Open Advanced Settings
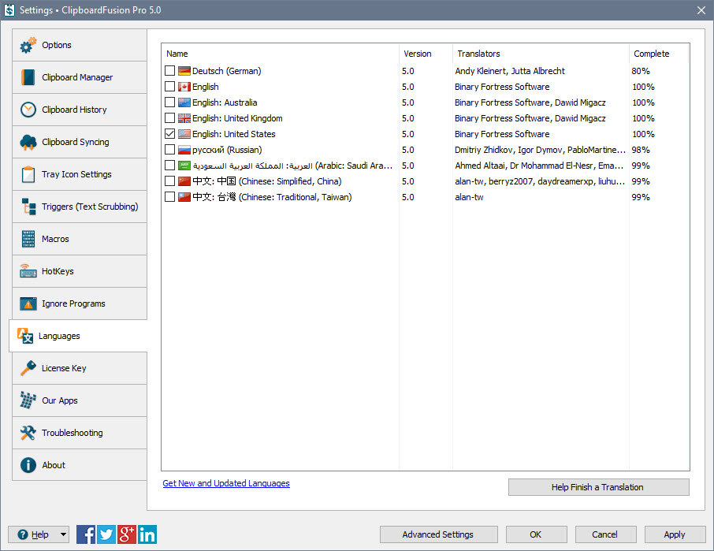 point(438,534)
